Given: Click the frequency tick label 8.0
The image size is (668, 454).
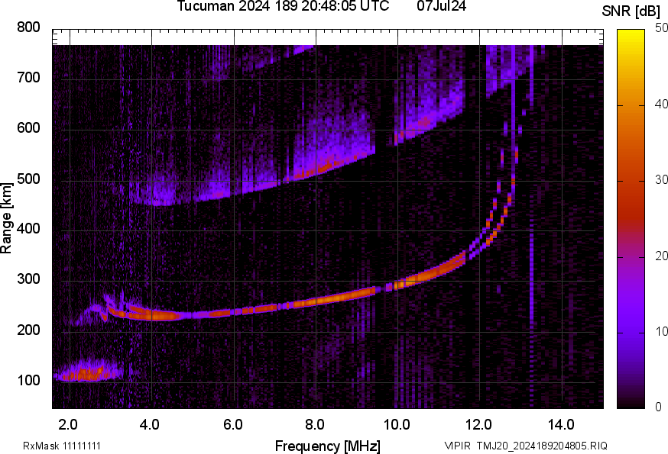Looking at the screenshot, I should 314,424.
